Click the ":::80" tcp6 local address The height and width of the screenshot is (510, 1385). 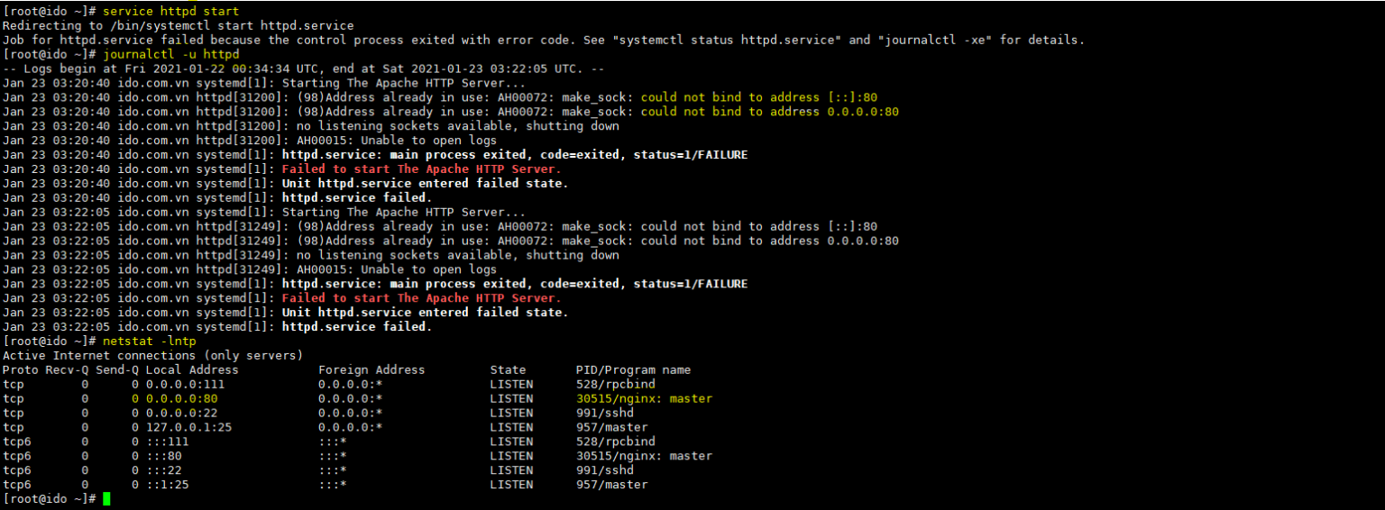coord(163,456)
